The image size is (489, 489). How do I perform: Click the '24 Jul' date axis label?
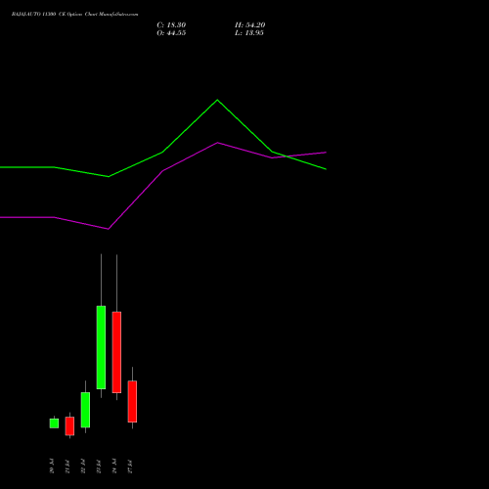tap(114, 466)
